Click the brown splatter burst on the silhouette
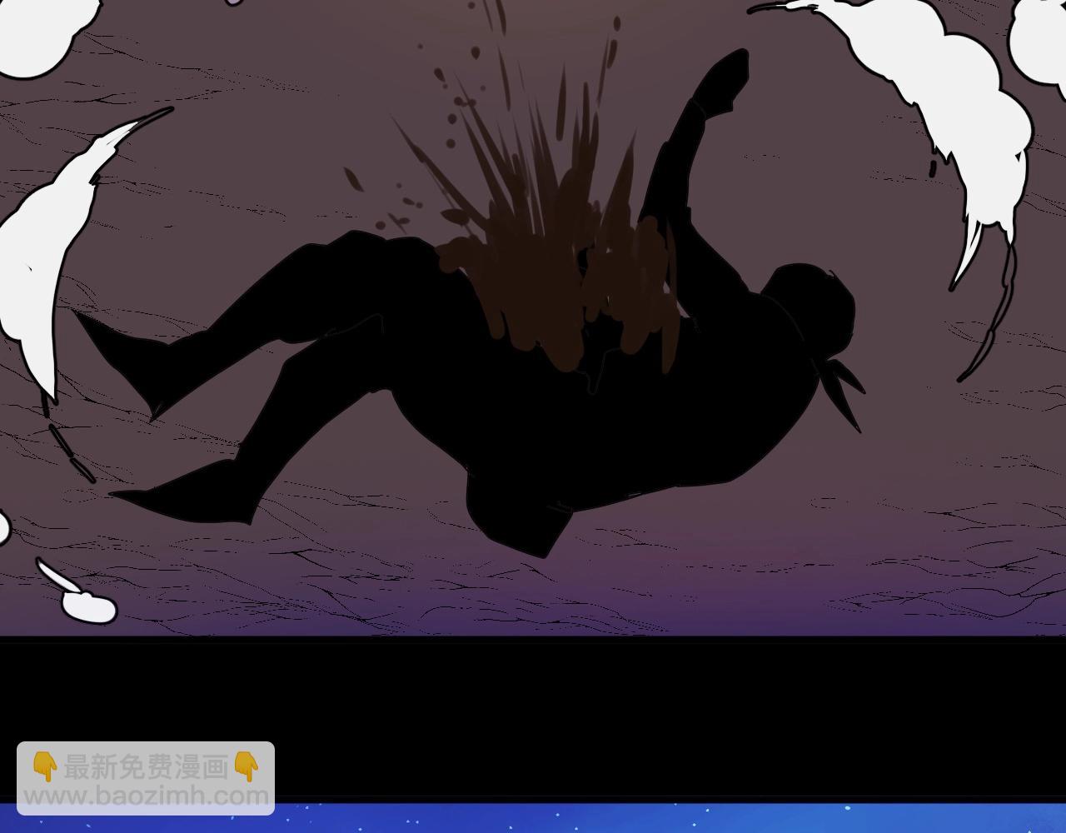Image resolution: width=1066 pixels, height=833 pixels. (550, 267)
